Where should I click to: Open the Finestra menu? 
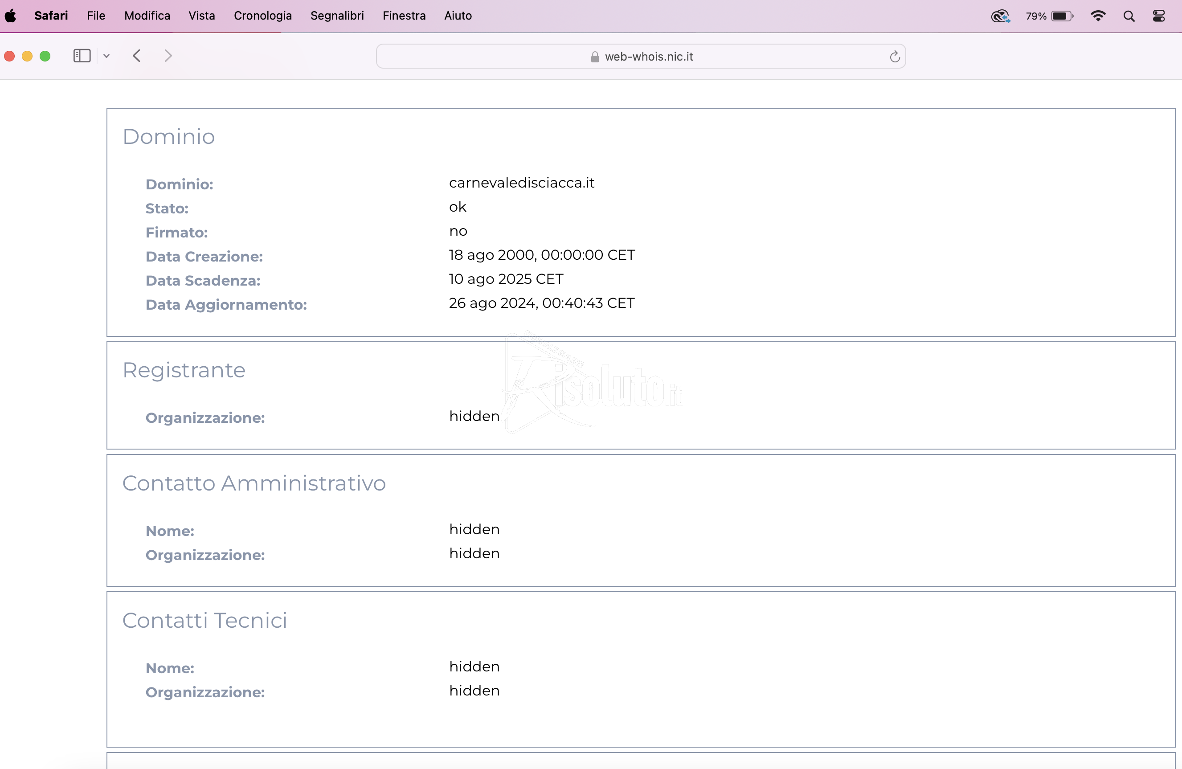tap(404, 16)
